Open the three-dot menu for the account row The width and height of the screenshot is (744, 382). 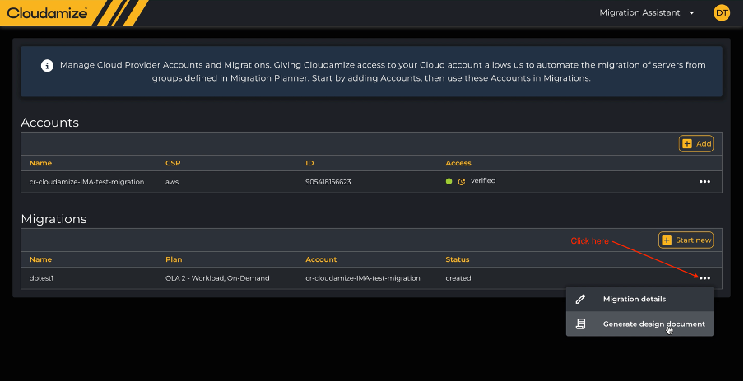click(704, 181)
